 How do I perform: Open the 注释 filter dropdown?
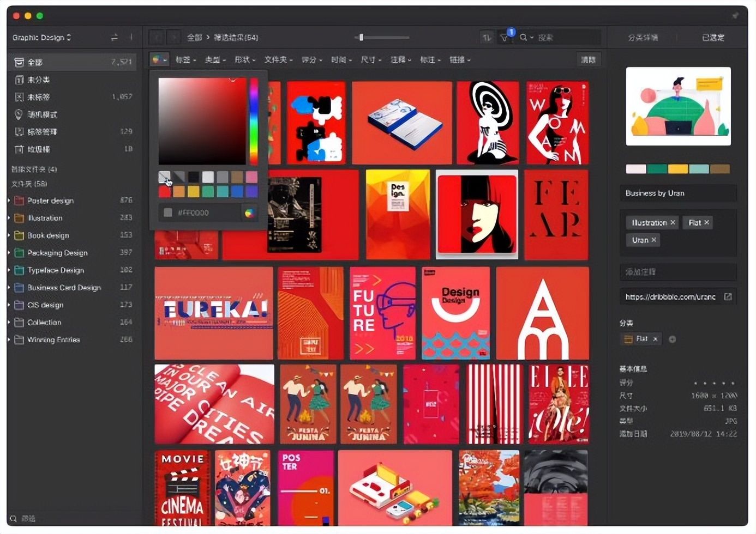[x=400, y=60]
